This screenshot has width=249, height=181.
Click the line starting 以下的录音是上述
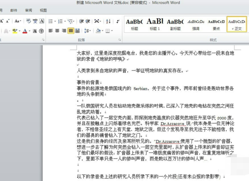[x=149, y=176]
